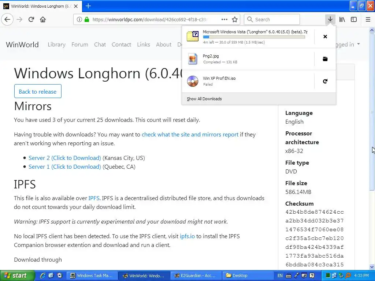375x281 pixels.
Task: Click the green Task Manager tray icon
Action: click(328, 276)
